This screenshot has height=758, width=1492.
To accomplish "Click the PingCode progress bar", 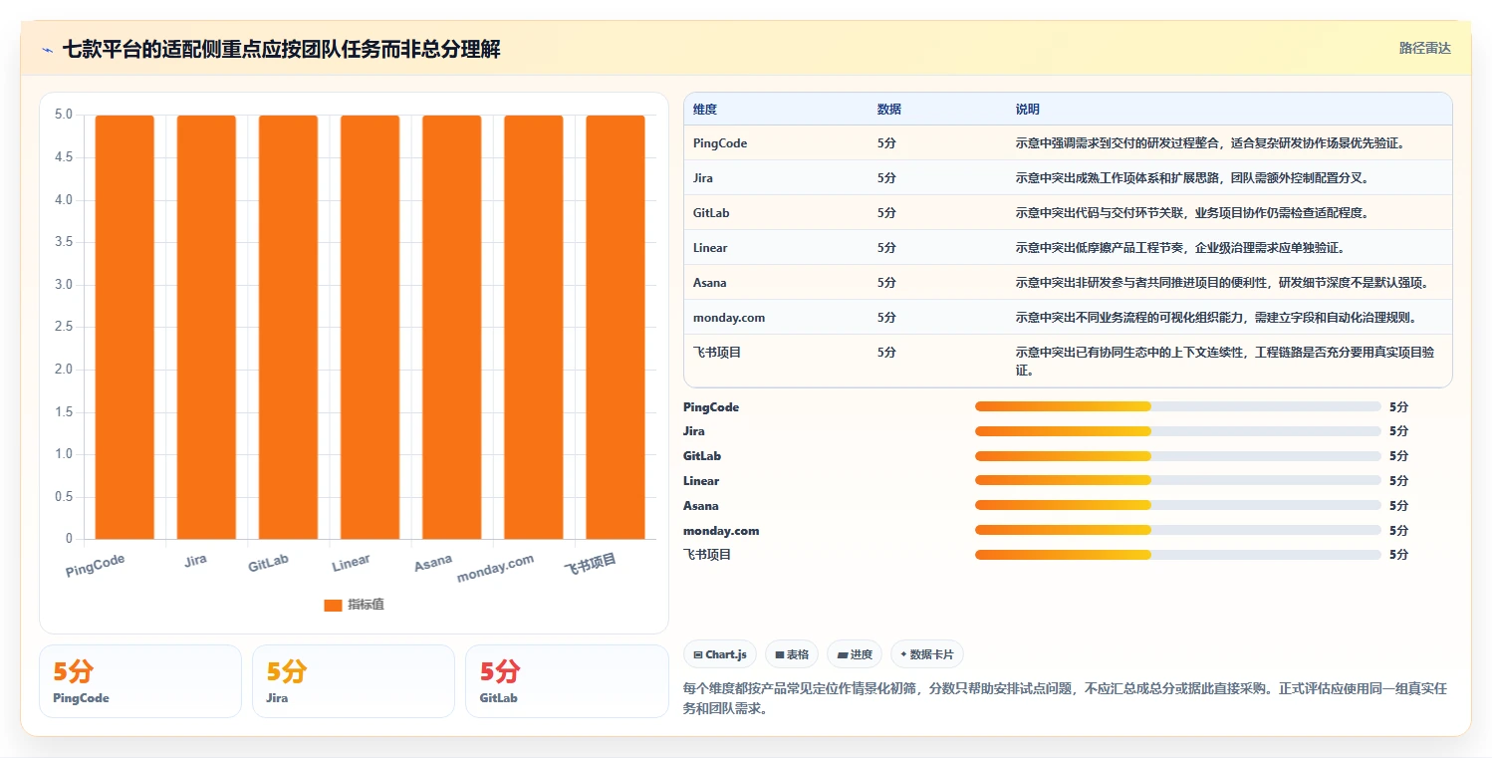I will pyautogui.click(x=1178, y=406).
